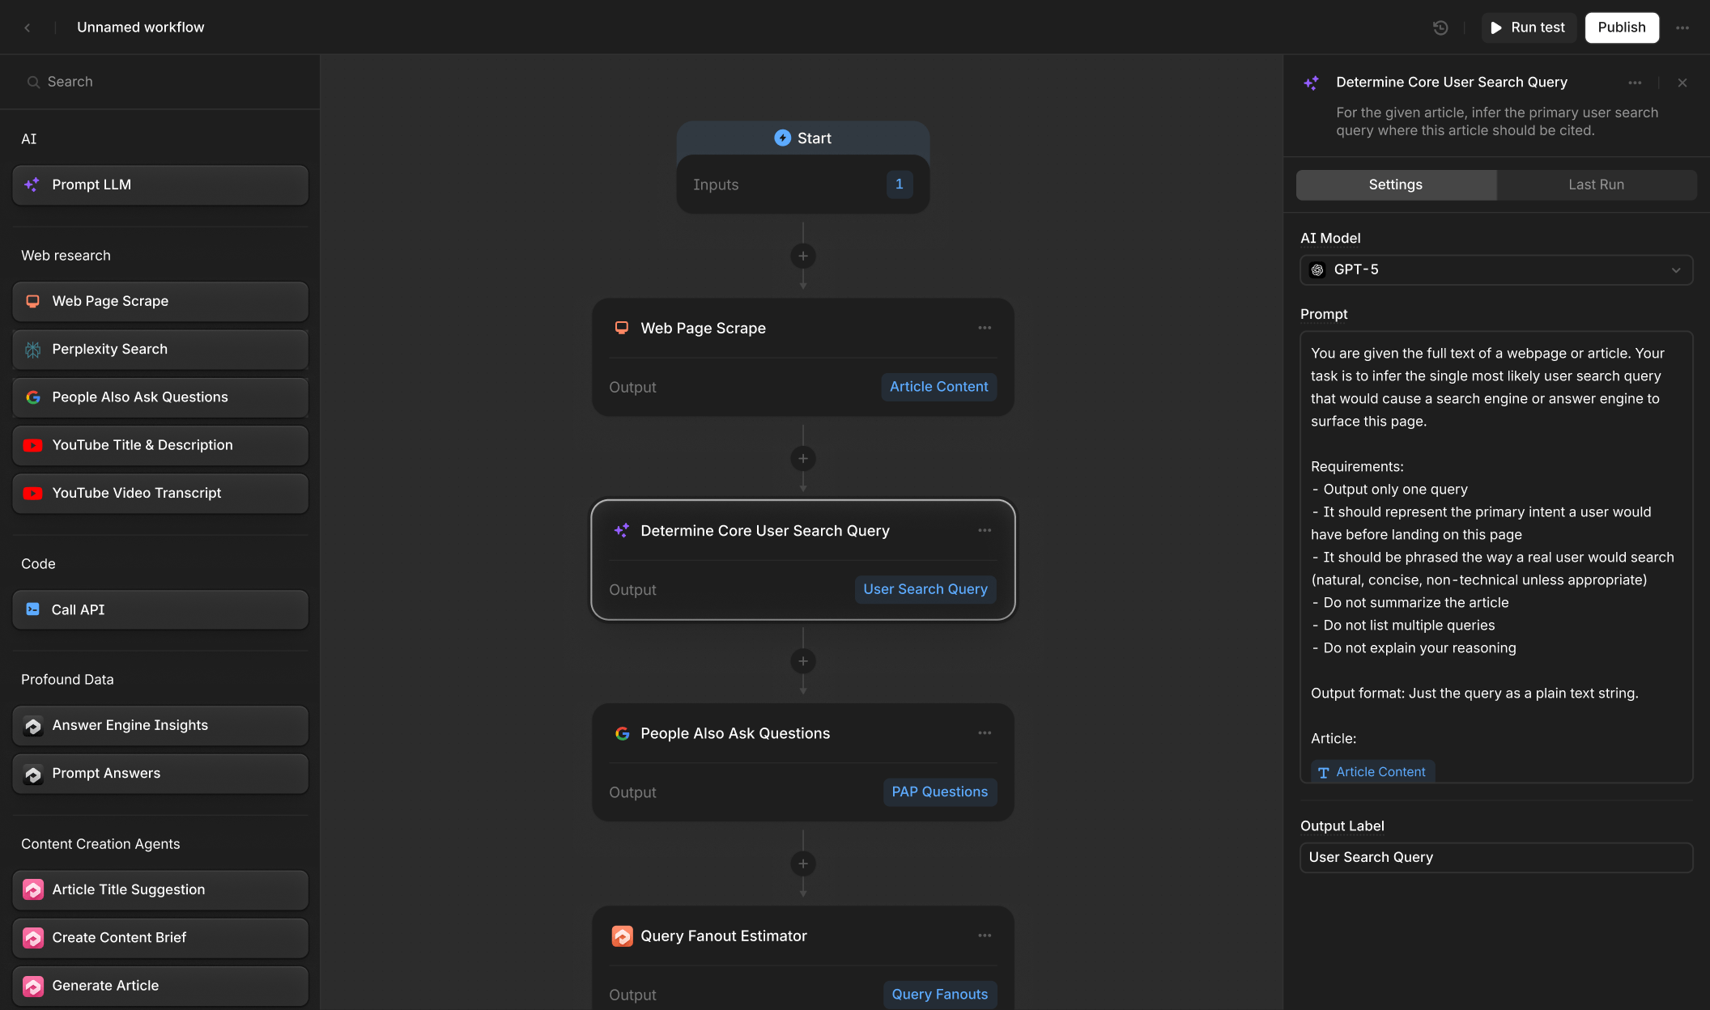Screen dimensions: 1710x1010
Task: Click the Search field in the sidebar
Action: click(160, 81)
